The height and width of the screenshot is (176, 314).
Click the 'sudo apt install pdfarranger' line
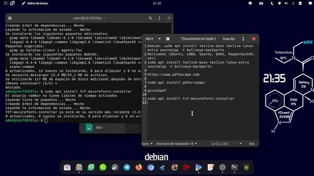click(x=177, y=83)
